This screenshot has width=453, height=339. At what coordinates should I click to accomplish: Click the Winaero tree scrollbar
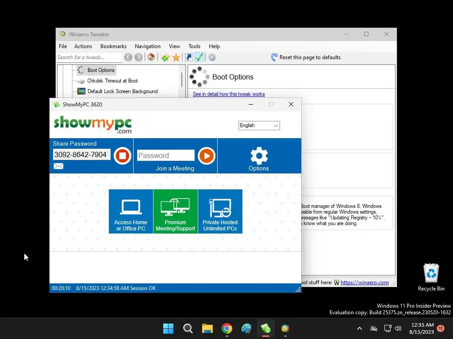[182, 79]
